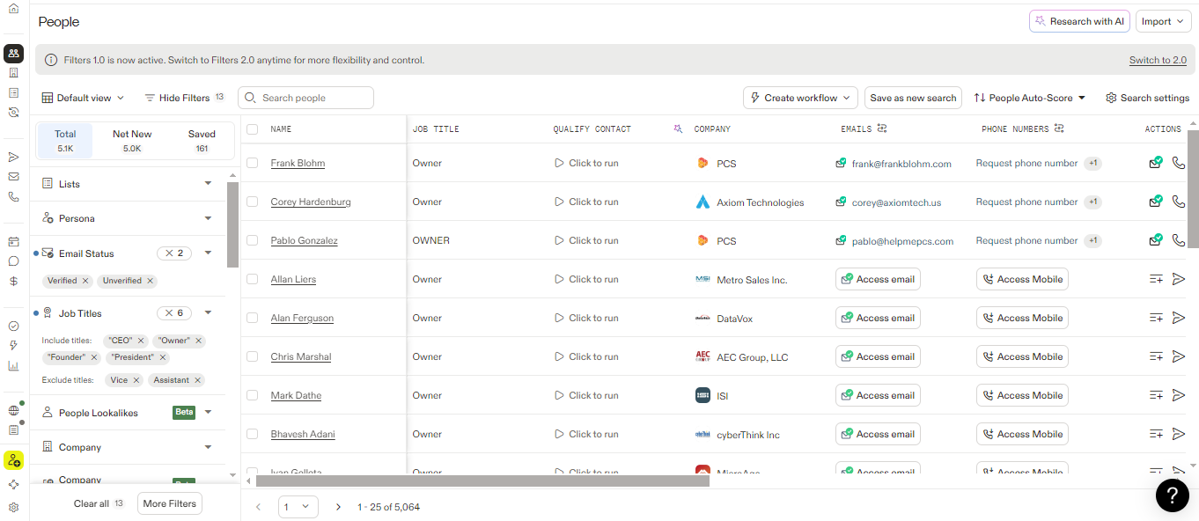Click the Research with AI button
The image size is (1199, 521).
point(1078,21)
